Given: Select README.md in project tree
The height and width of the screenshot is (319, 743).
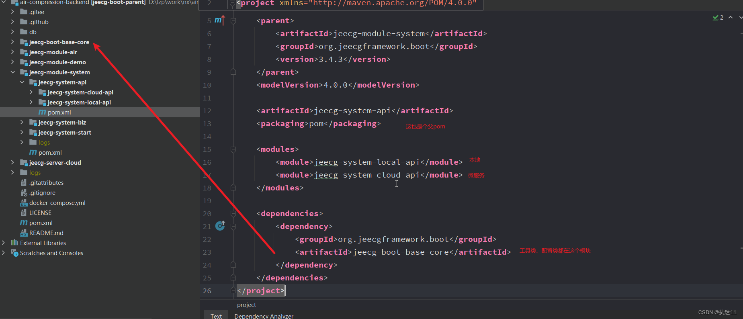Looking at the screenshot, I should (46, 233).
